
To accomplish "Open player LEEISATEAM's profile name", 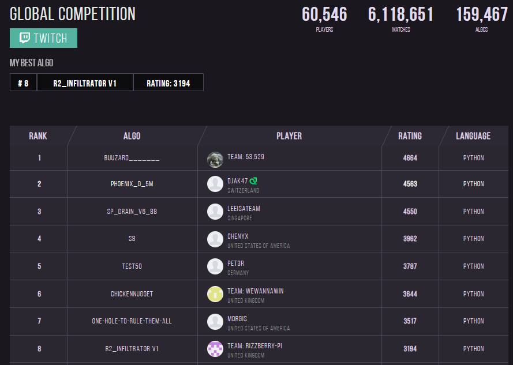I will click(x=244, y=208).
